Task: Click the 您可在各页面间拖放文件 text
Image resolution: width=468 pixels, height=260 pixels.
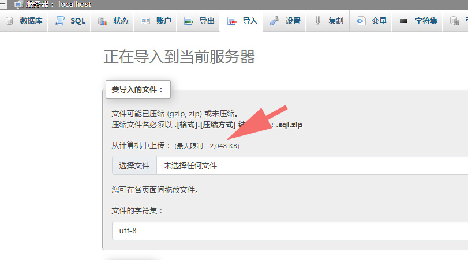Action: pos(155,190)
